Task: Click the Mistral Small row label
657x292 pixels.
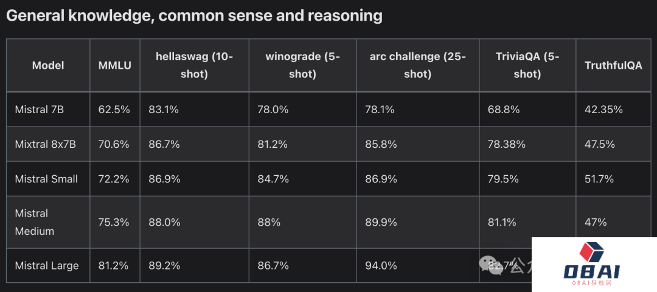Action: (x=46, y=179)
